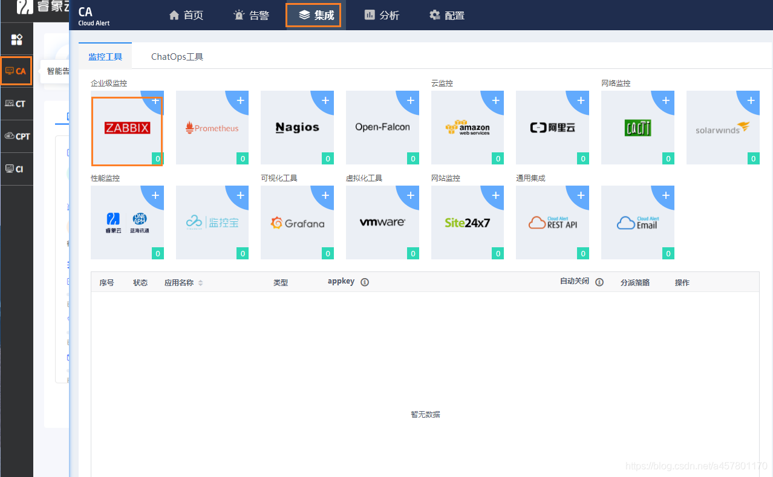Choose the Cloud Alert Email tile
773x477 pixels.
pos(638,222)
